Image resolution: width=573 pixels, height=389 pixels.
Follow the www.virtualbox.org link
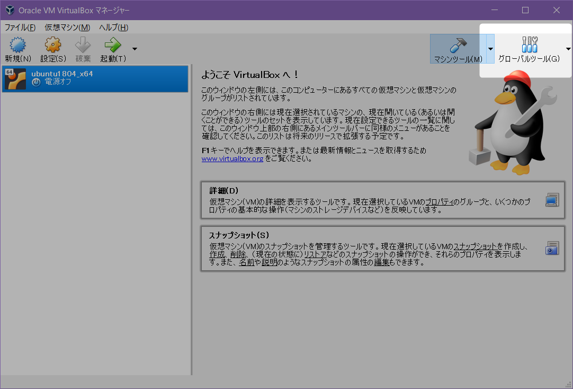click(x=232, y=158)
